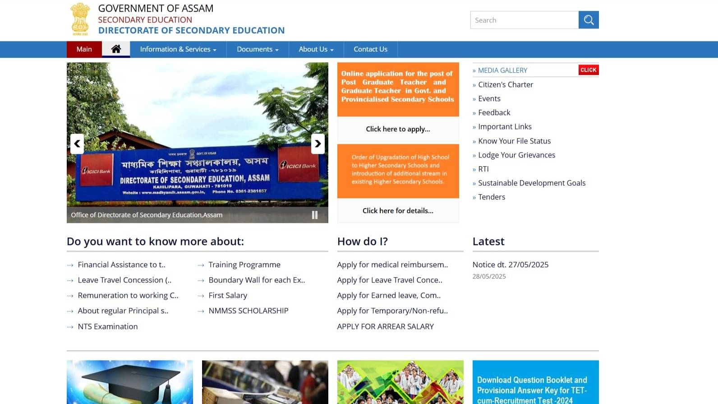Open NMMSS SCHOLARSHIP link
Viewport: 718px width, 404px height.
click(249, 311)
